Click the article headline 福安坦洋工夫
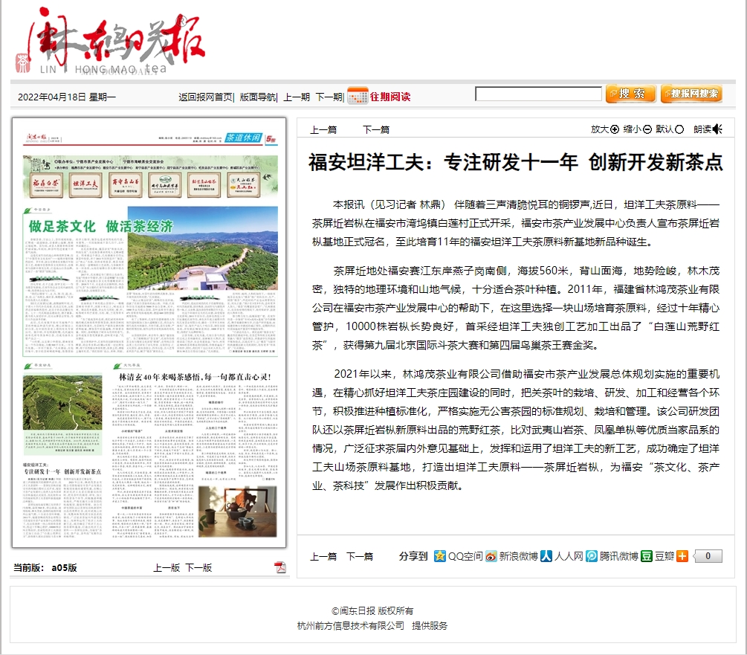 point(516,162)
